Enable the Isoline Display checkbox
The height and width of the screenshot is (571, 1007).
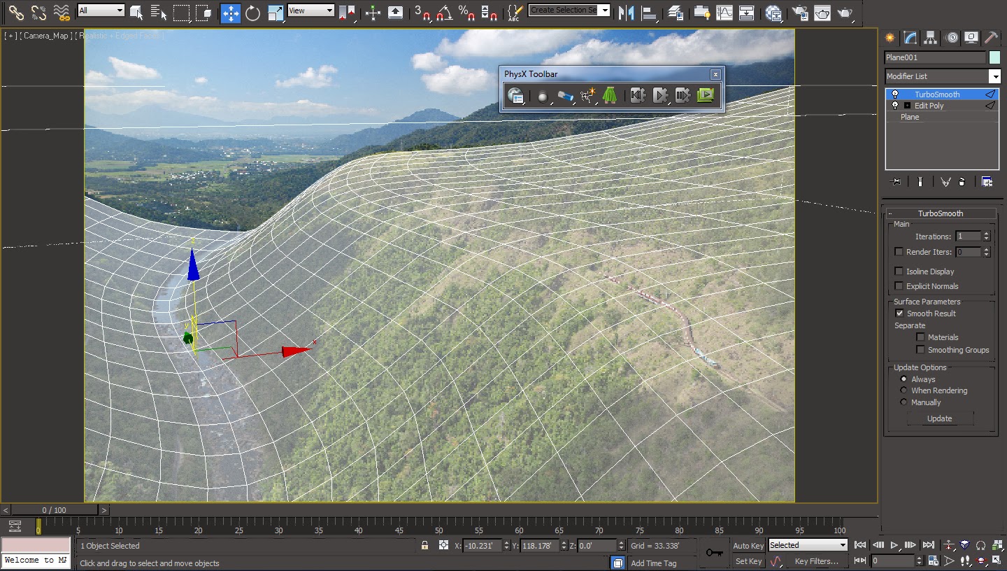(x=899, y=272)
